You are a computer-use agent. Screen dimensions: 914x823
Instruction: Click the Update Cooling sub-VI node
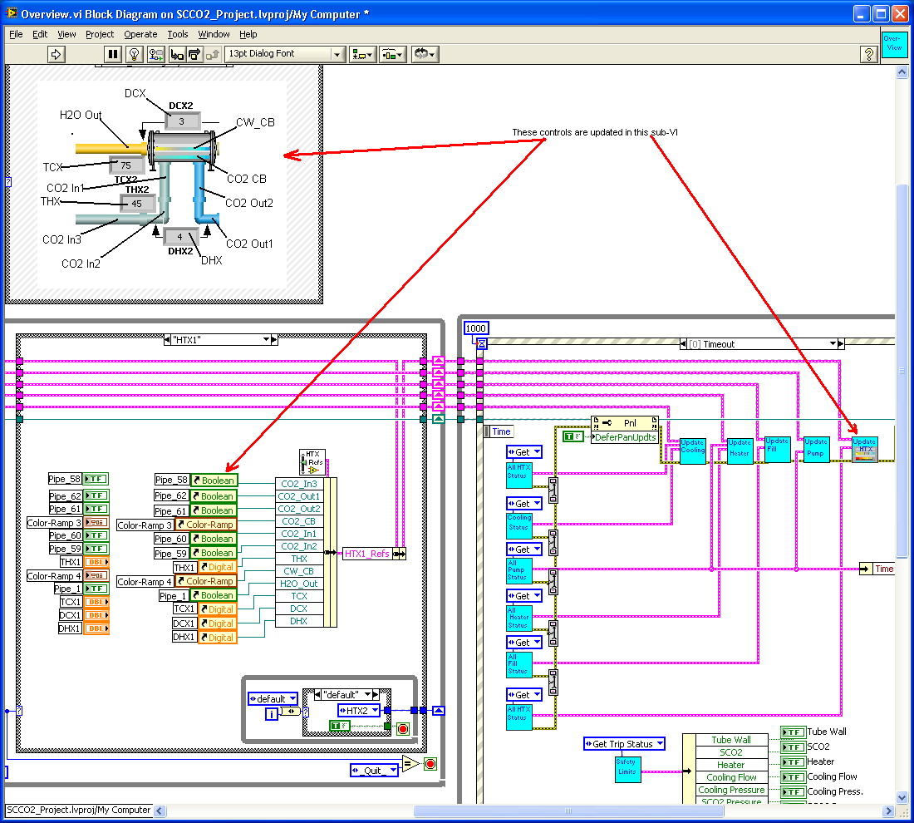click(692, 450)
